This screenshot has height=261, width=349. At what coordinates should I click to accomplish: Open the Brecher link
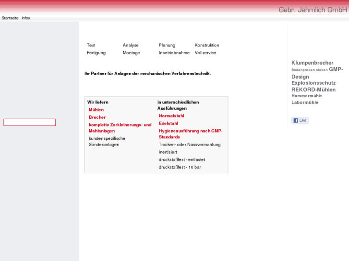click(97, 117)
